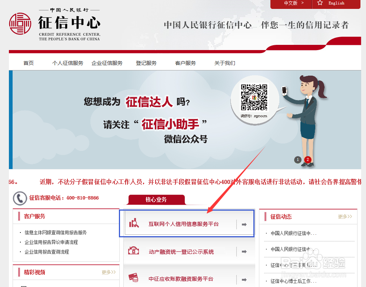Click the 征信小助手 WeChat promotion banner

click(185, 120)
